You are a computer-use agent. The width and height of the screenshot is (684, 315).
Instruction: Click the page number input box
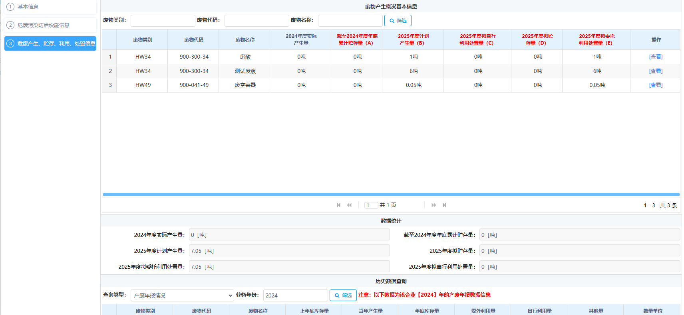click(x=371, y=205)
